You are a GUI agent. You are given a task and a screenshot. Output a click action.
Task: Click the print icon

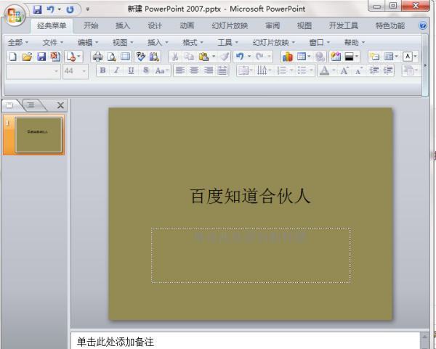point(97,57)
